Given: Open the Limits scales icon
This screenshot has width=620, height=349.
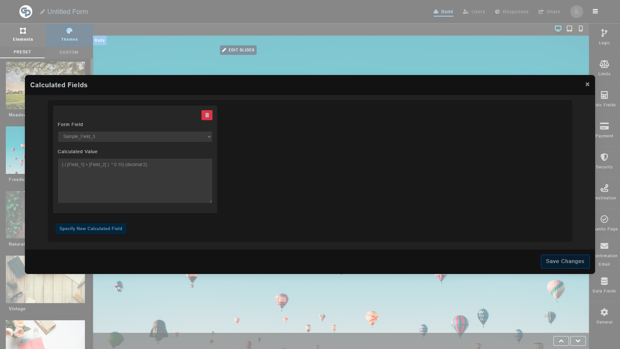Looking at the screenshot, I should (x=604, y=64).
